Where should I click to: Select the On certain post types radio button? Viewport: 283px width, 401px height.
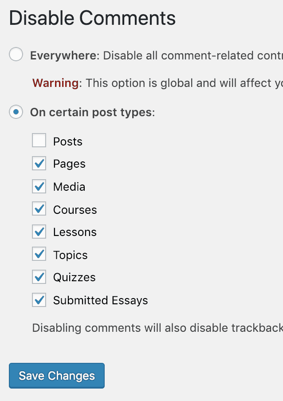pyautogui.click(x=16, y=112)
